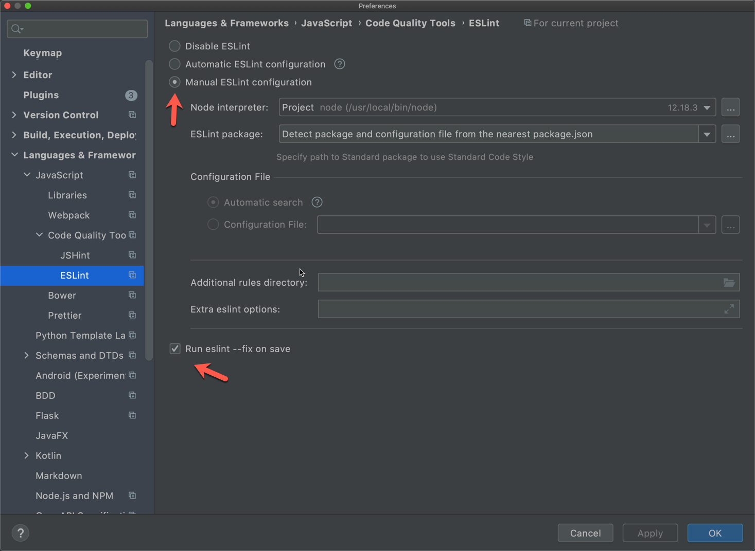Collapse the JavaScript tree node
Image resolution: width=755 pixels, height=551 pixels.
(x=27, y=175)
